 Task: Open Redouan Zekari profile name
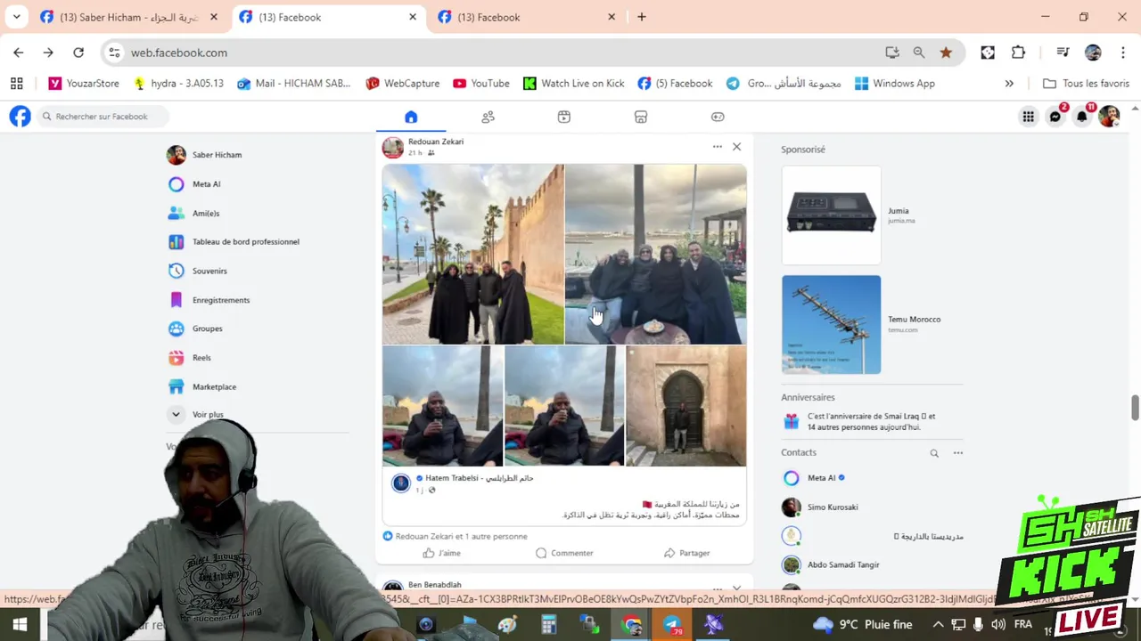[436, 142]
